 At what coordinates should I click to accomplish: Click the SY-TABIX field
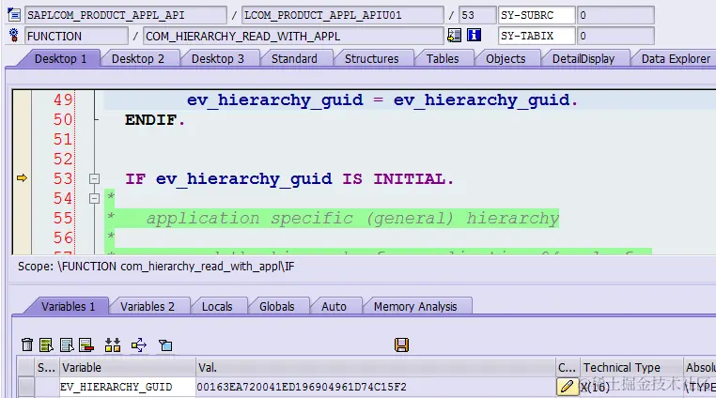click(x=537, y=36)
